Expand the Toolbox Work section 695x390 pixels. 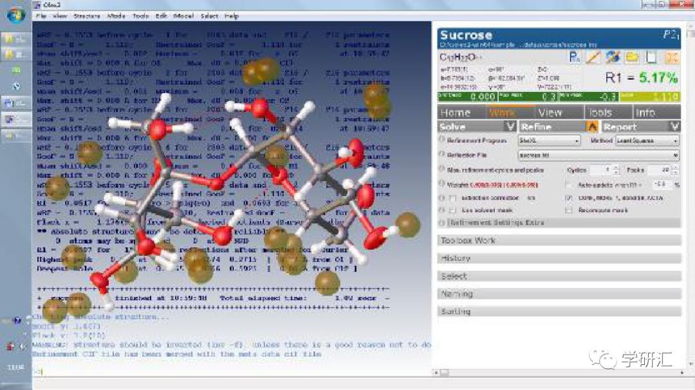pos(559,240)
